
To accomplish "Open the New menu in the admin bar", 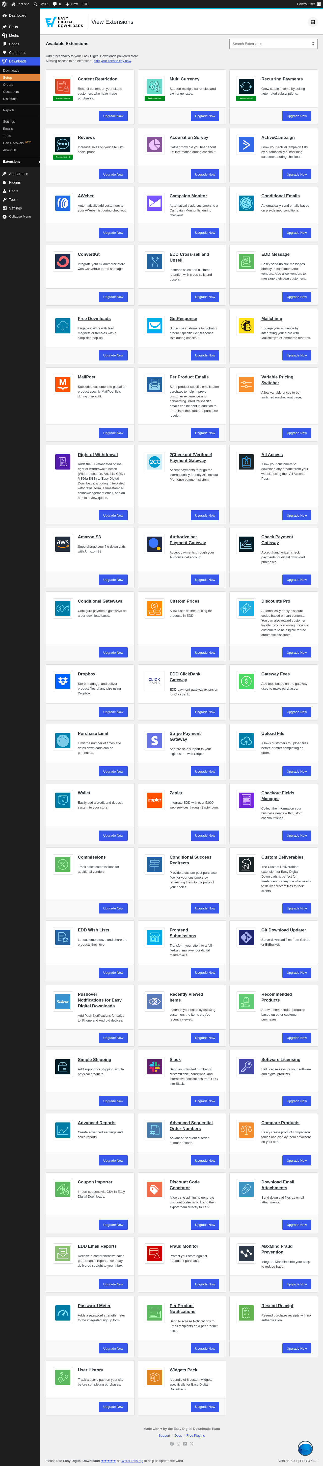I will point(71,4).
